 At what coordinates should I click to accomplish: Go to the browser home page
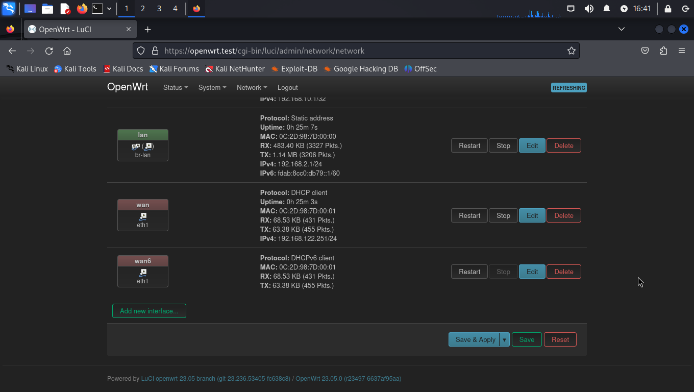click(x=67, y=51)
